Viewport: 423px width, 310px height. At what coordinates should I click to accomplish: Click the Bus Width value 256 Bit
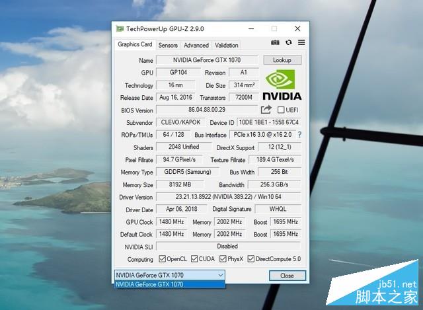click(x=280, y=172)
